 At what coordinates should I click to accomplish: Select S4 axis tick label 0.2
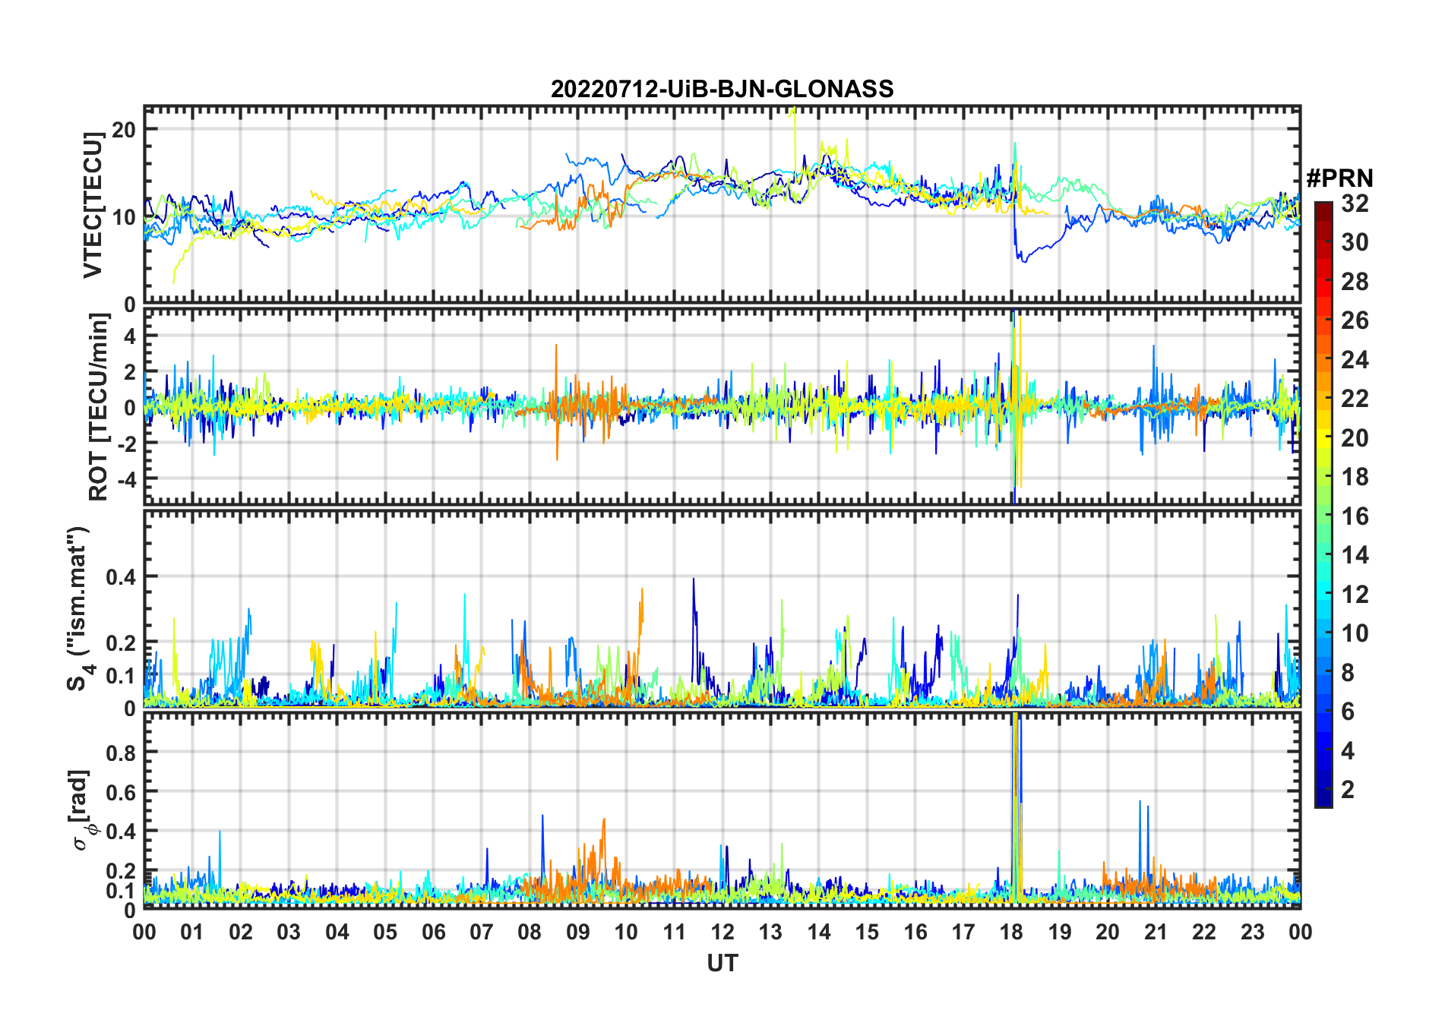pyautogui.click(x=121, y=642)
